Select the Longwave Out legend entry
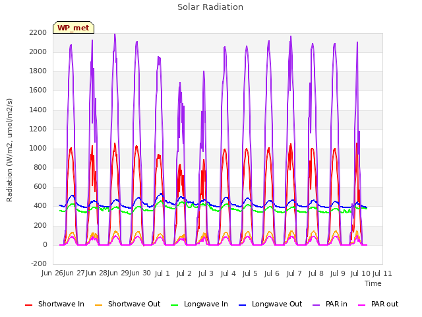The height and width of the screenshot is (317, 422). click(x=270, y=304)
